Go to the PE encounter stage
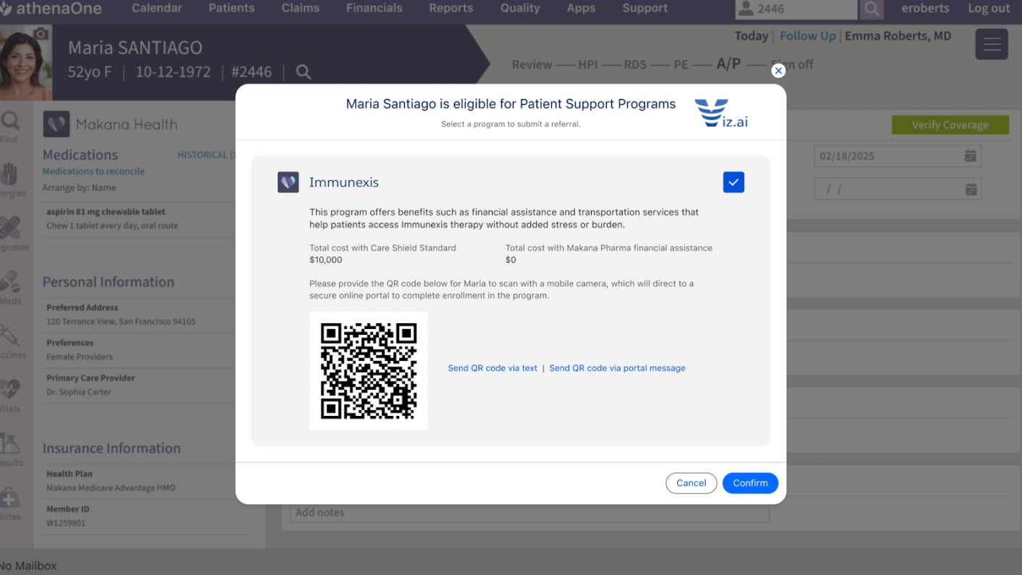Screen dimensions: 1022x575 (681, 64)
